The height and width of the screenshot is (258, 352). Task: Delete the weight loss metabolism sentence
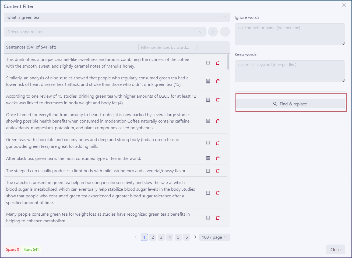click(x=218, y=218)
